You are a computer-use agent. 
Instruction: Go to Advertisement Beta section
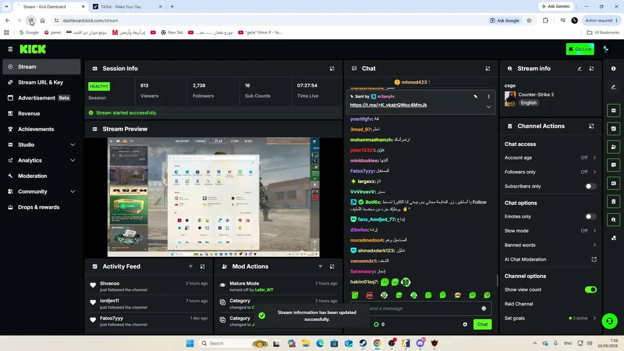point(41,98)
